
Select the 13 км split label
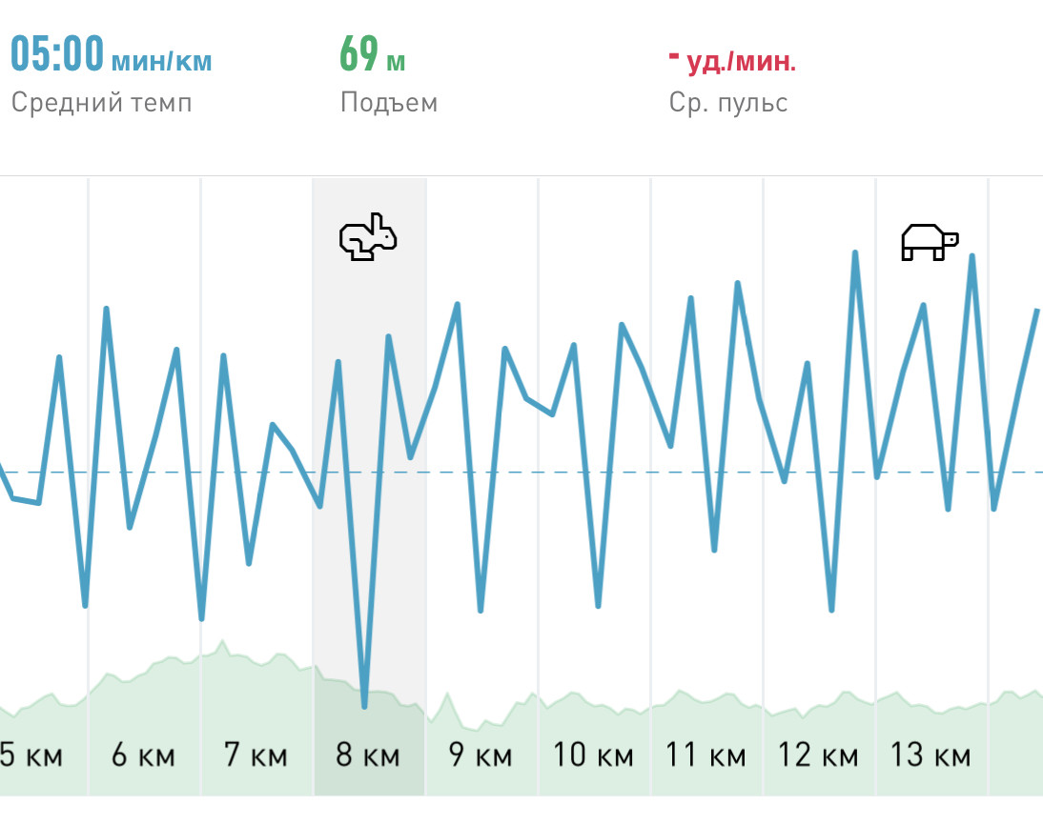(931, 755)
